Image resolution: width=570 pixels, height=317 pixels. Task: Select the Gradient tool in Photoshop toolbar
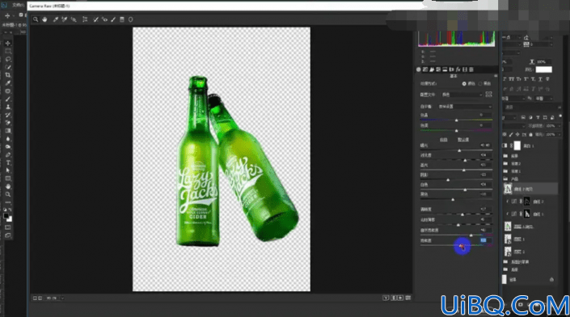tap(7, 130)
